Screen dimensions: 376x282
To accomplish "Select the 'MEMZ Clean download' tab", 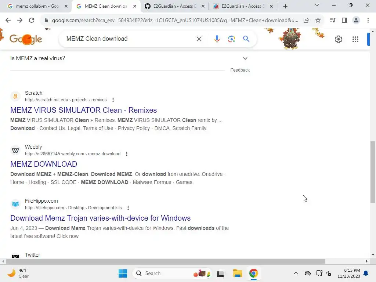I will coord(105,6).
